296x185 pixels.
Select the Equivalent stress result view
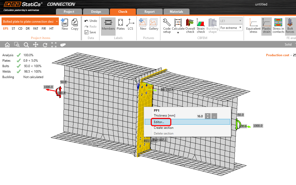pos(253,26)
